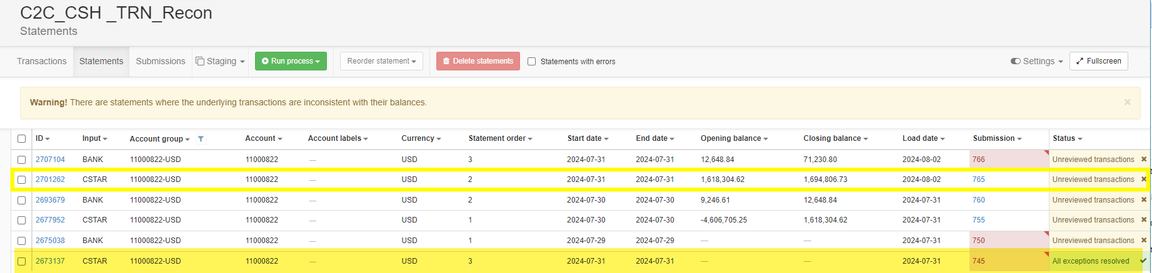Viewport: 1152px width, 273px height.
Task: Open submission link 755
Action: click(x=979, y=220)
